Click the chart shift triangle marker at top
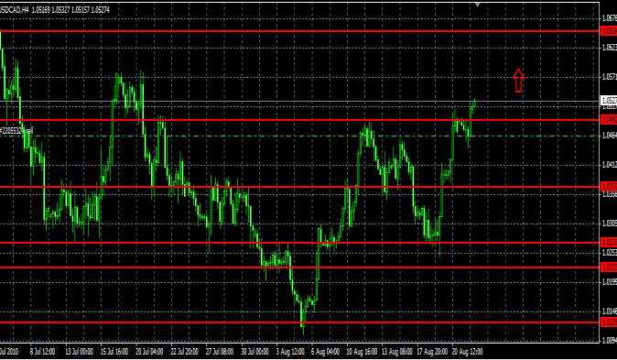617x360 pixels. tap(477, 5)
